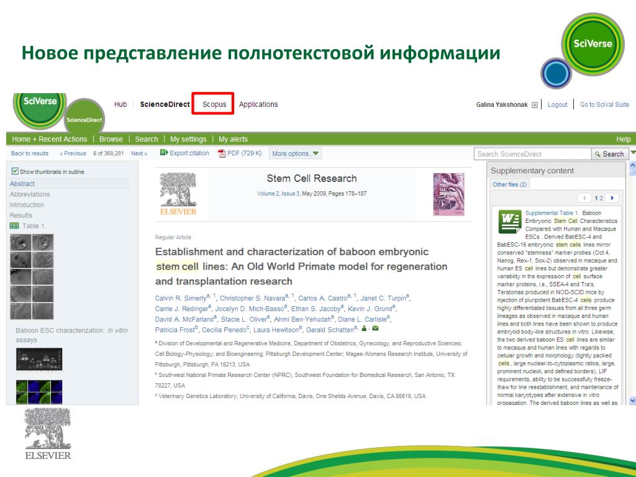Go to previous supplementary file with left arrow

[584, 198]
